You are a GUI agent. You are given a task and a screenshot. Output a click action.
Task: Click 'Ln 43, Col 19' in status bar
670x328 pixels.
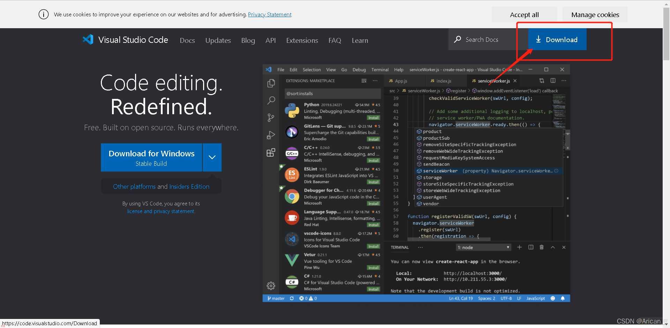461,298
